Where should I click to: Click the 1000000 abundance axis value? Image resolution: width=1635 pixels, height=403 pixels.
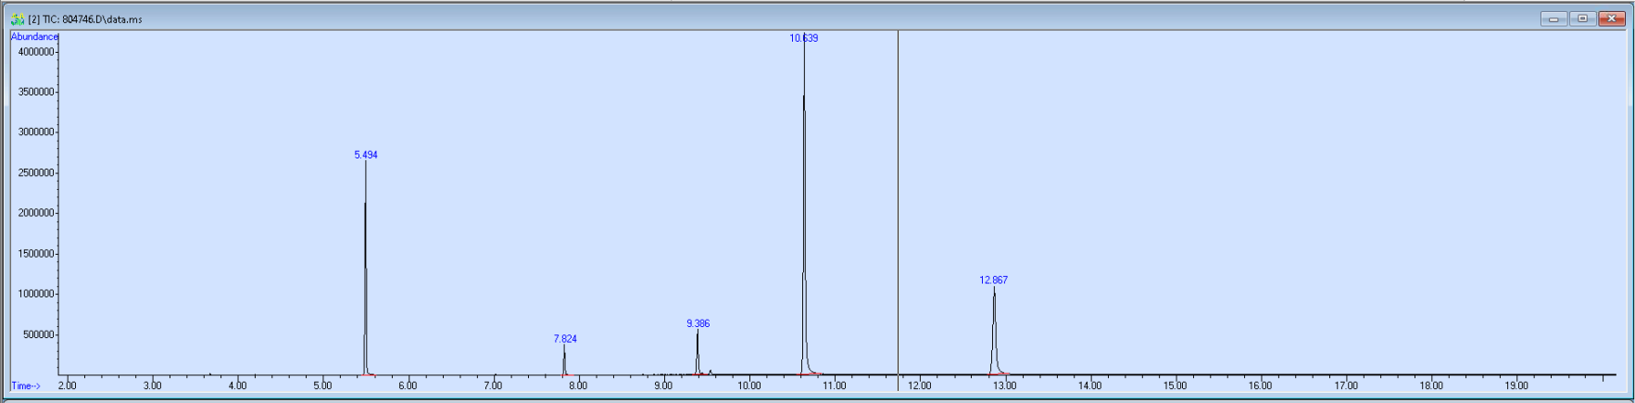click(x=36, y=295)
